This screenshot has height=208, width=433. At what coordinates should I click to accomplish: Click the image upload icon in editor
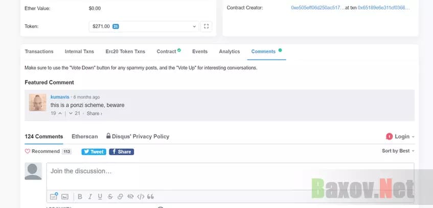(x=65, y=196)
